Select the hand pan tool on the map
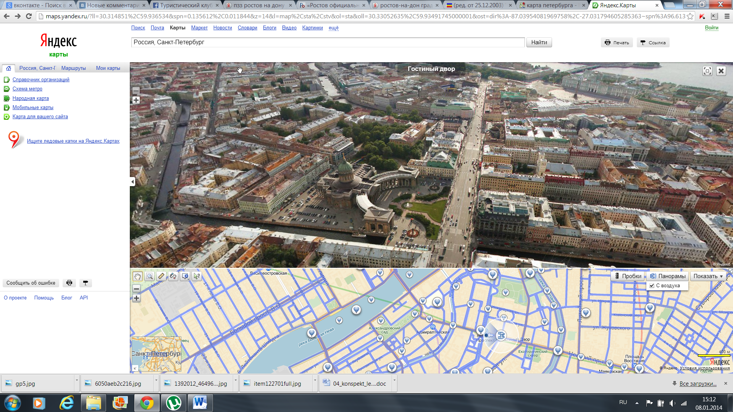Screen dimensions: 733x412 tap(137, 276)
